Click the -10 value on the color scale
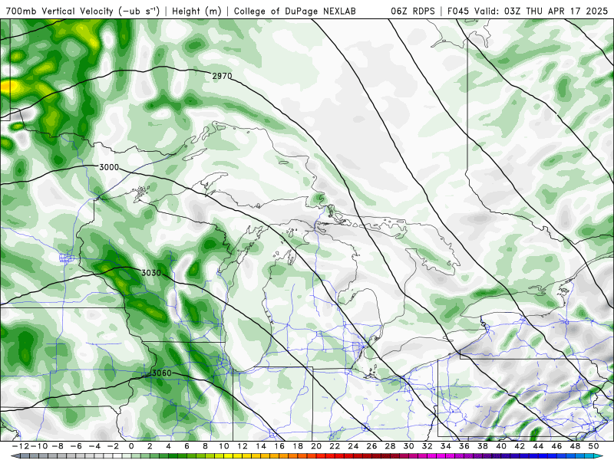614x460 pixels. tap(39, 446)
